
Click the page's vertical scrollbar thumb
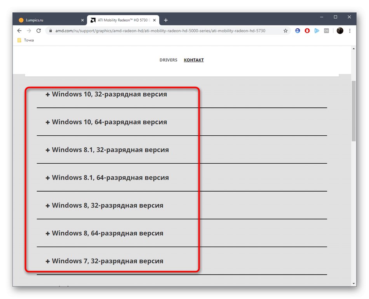[354, 111]
